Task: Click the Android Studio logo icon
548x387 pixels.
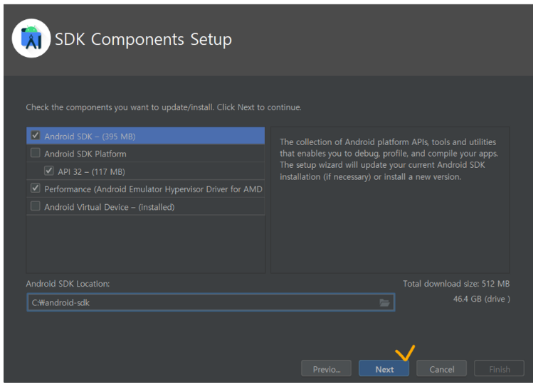Action: click(x=31, y=38)
